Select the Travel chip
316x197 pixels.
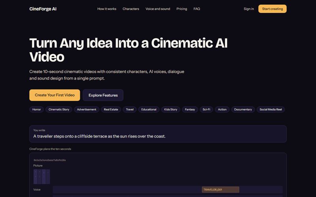pyautogui.click(x=130, y=110)
